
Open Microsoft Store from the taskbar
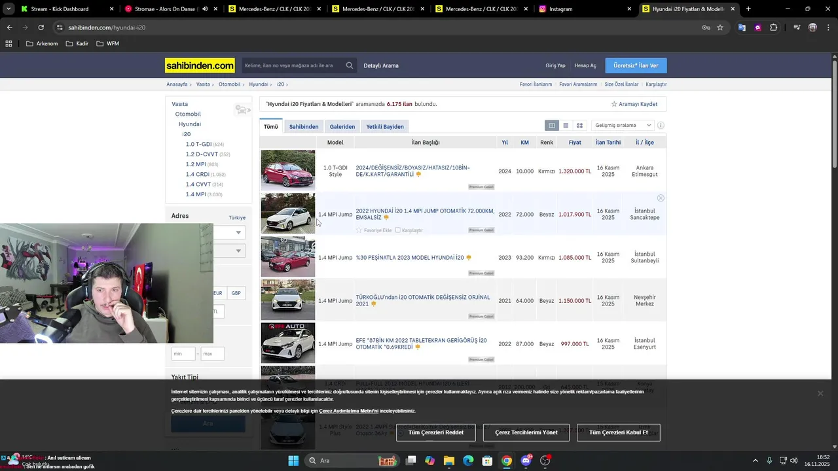coord(487,461)
